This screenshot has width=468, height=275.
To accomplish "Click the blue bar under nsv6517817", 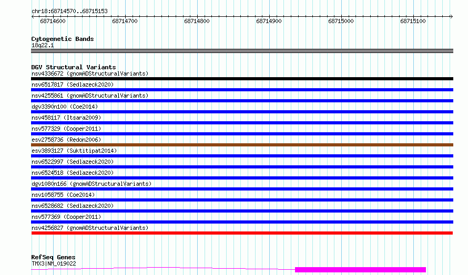I will point(242,90).
